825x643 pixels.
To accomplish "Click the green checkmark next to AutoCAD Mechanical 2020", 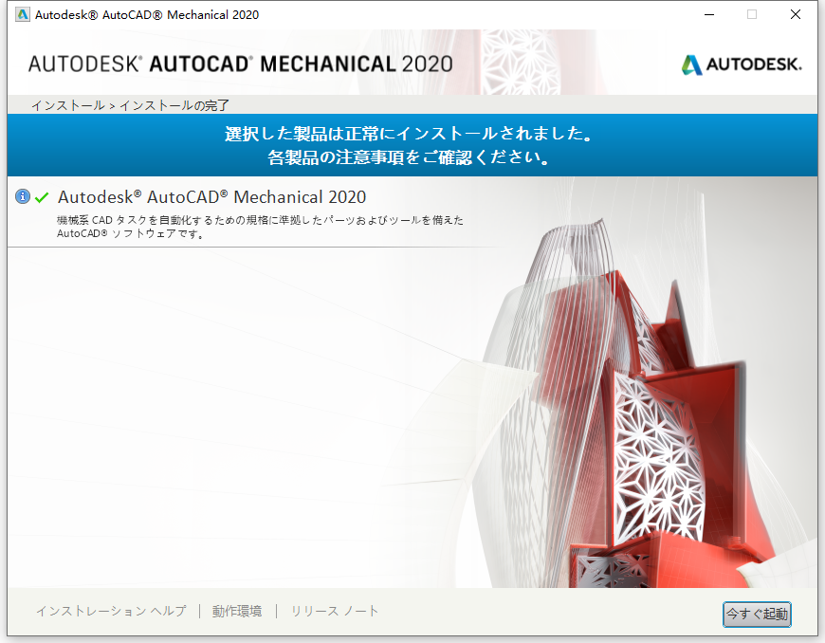I will coord(42,198).
